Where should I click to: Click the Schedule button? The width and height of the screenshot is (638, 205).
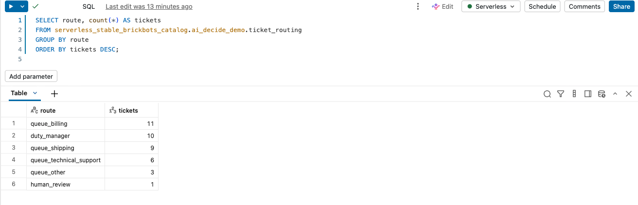(542, 6)
